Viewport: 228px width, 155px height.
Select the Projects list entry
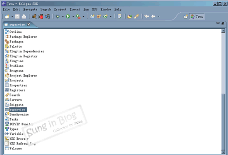click(14, 80)
